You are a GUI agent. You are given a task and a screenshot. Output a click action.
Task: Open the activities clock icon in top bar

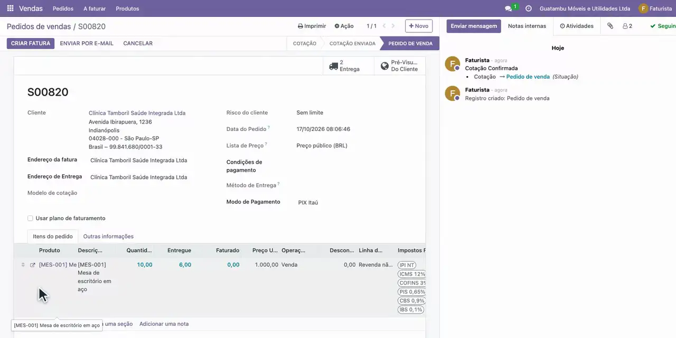click(x=528, y=8)
